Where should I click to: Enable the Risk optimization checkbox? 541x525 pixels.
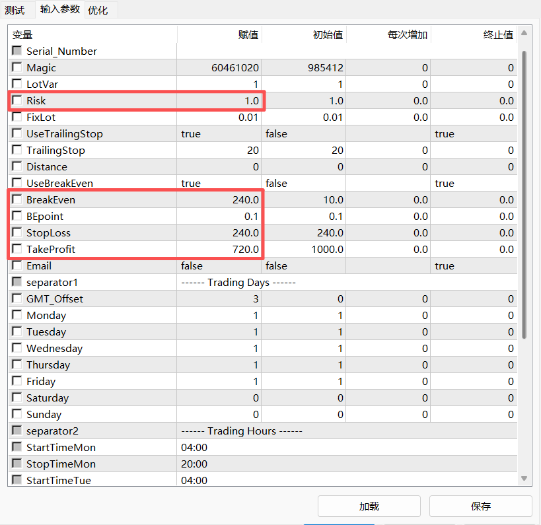point(17,100)
